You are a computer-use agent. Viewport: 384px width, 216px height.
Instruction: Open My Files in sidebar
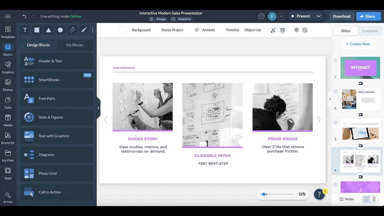[x=8, y=156]
